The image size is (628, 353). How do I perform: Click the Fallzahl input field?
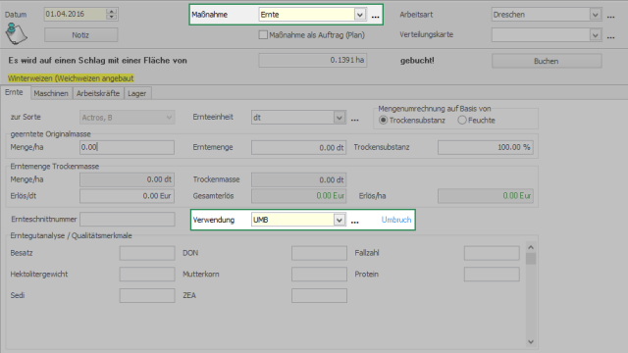coord(492,253)
